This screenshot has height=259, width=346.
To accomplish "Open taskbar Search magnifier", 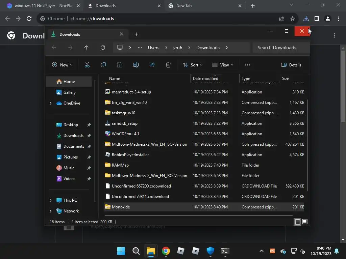I will click(136, 251).
